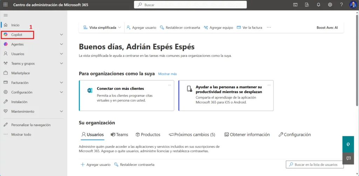
Task: Switch to the Obtener información tab
Action: tap(247, 135)
